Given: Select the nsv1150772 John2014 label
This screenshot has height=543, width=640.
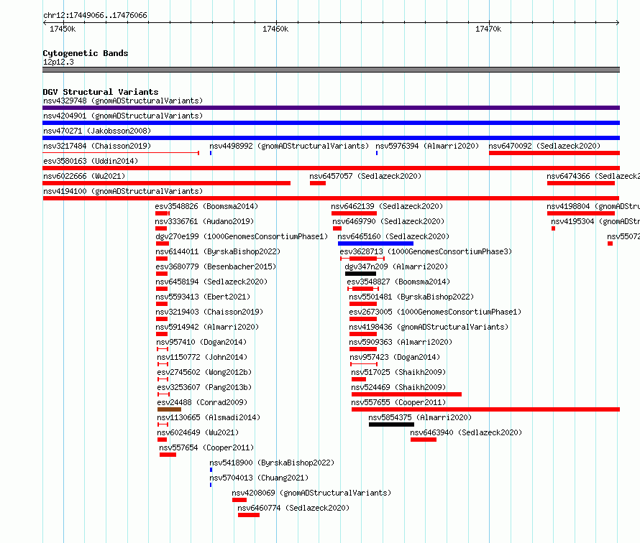Looking at the screenshot, I should (202, 357).
